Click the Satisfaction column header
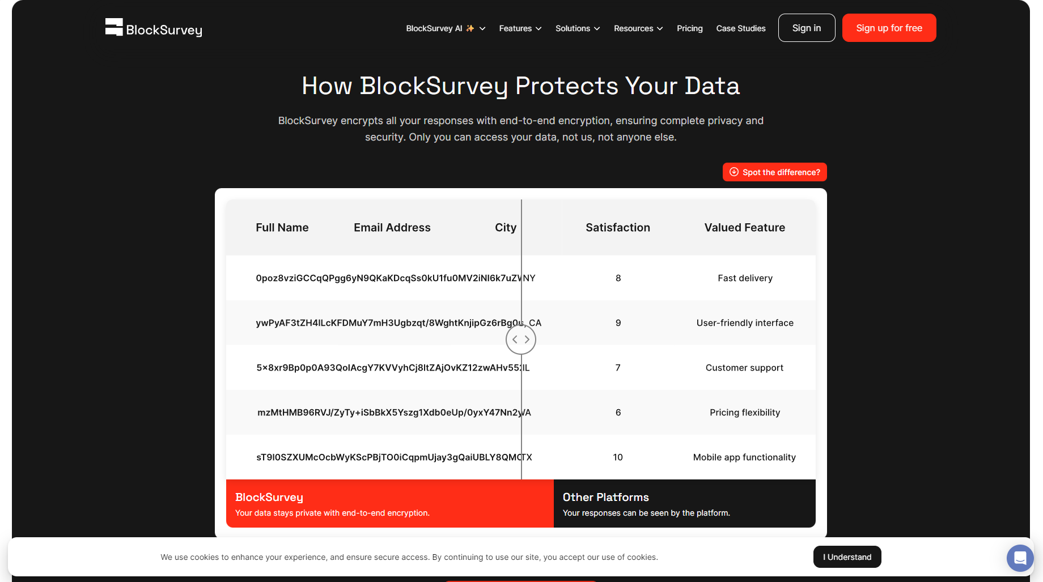This screenshot has width=1043, height=582. 618,228
